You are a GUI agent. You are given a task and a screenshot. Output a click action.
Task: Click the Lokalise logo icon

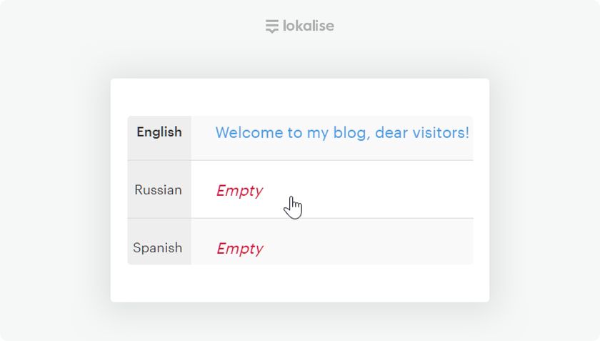271,26
